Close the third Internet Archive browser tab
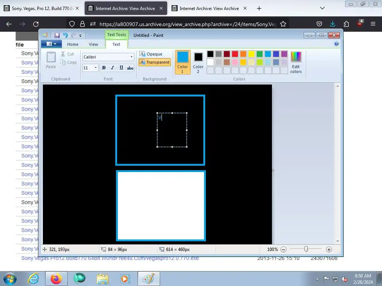 (x=245, y=8)
